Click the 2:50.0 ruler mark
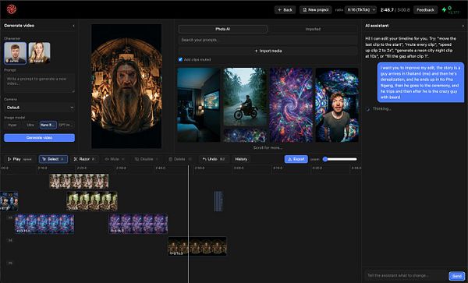 200,168
